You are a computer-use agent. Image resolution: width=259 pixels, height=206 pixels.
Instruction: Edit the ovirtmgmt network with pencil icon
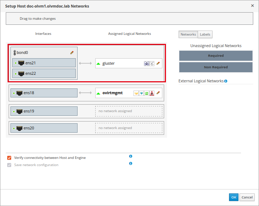point(158,93)
